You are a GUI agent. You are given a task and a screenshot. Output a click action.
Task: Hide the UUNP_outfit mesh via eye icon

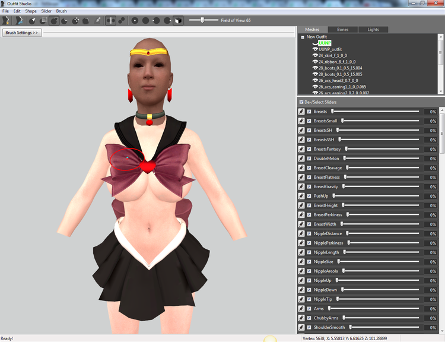coord(315,49)
